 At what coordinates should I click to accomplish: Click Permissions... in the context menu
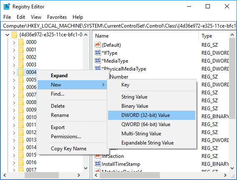66,137
